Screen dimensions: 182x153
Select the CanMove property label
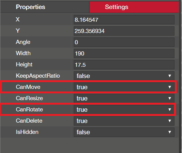(28, 87)
